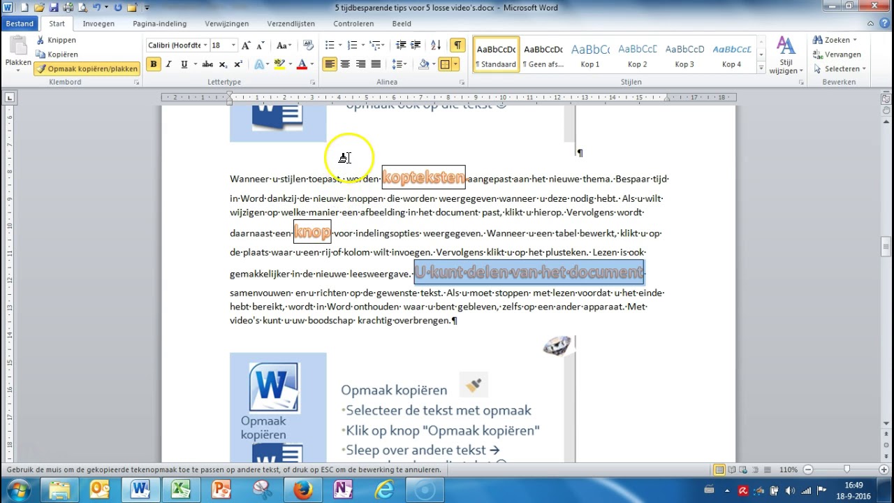Justify the paragraph text
The image size is (894, 503).
376,64
